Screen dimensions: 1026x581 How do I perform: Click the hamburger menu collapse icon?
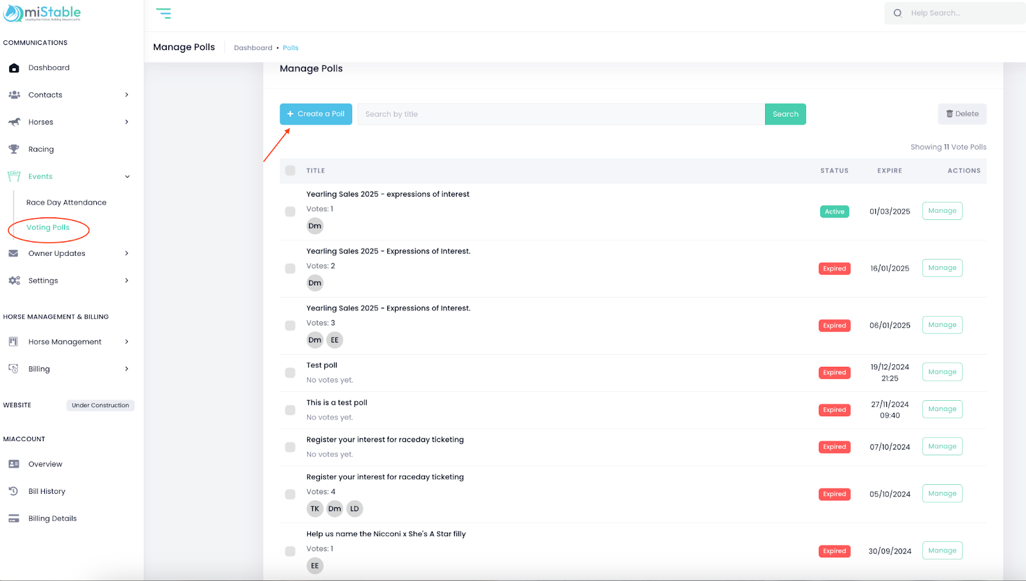pos(164,13)
